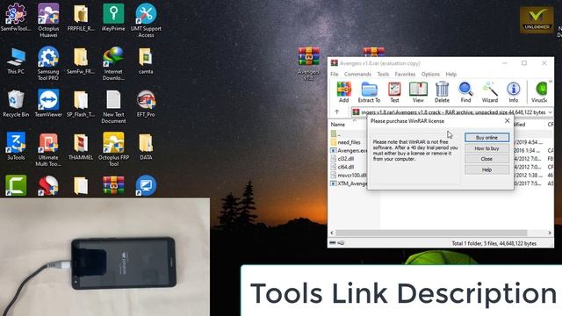Open the Options menu in WinRAR

(430, 74)
